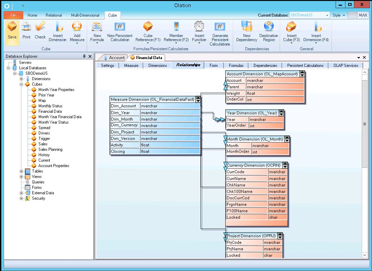Open the Formulas sub-tab
The width and height of the screenshot is (372, 271).
click(x=236, y=66)
